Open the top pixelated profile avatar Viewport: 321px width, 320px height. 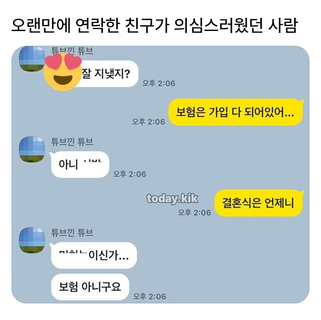tap(32, 59)
